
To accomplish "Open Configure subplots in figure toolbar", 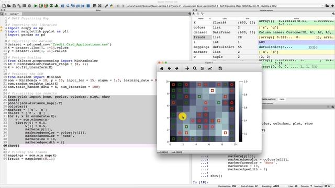I will 203,68.
